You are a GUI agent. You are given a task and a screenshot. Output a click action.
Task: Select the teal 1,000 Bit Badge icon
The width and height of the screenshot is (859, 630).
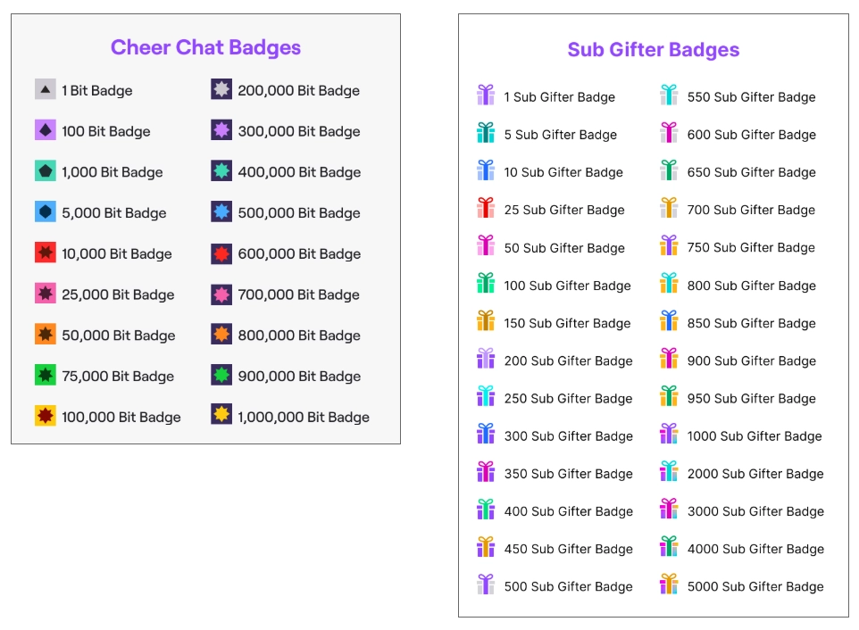(x=46, y=171)
